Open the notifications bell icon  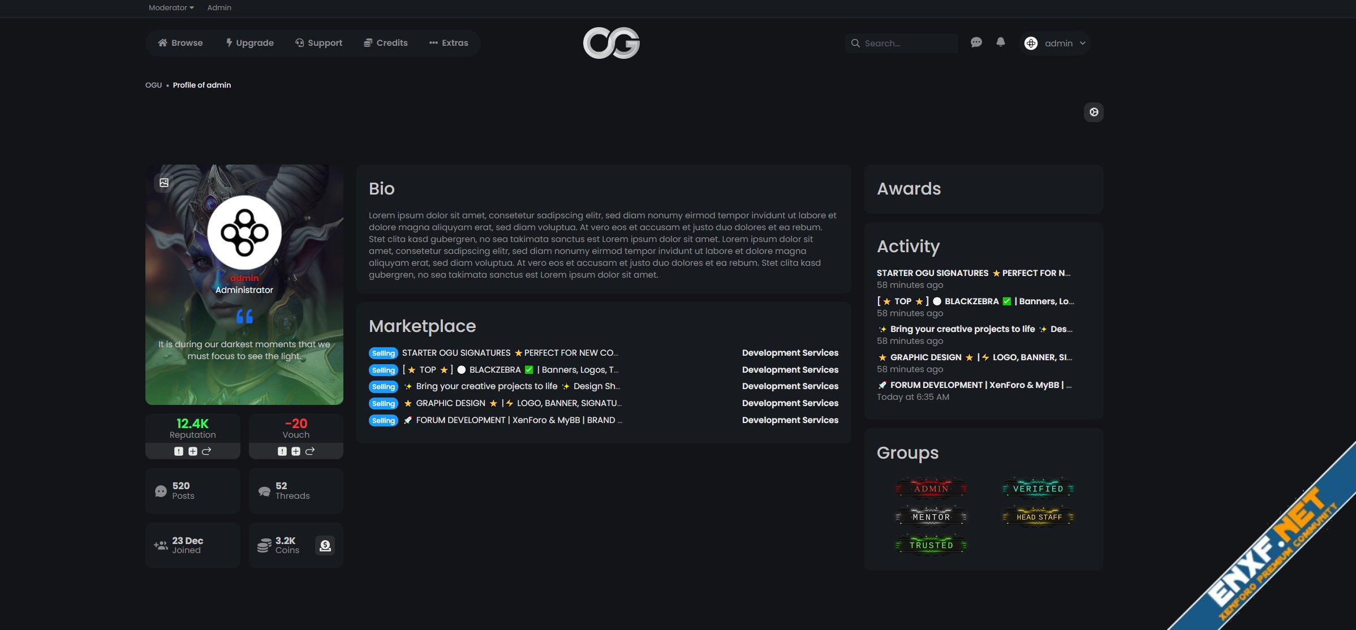(x=1000, y=42)
